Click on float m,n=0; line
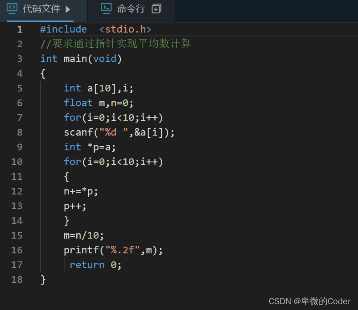The image size is (358, 310). point(99,103)
